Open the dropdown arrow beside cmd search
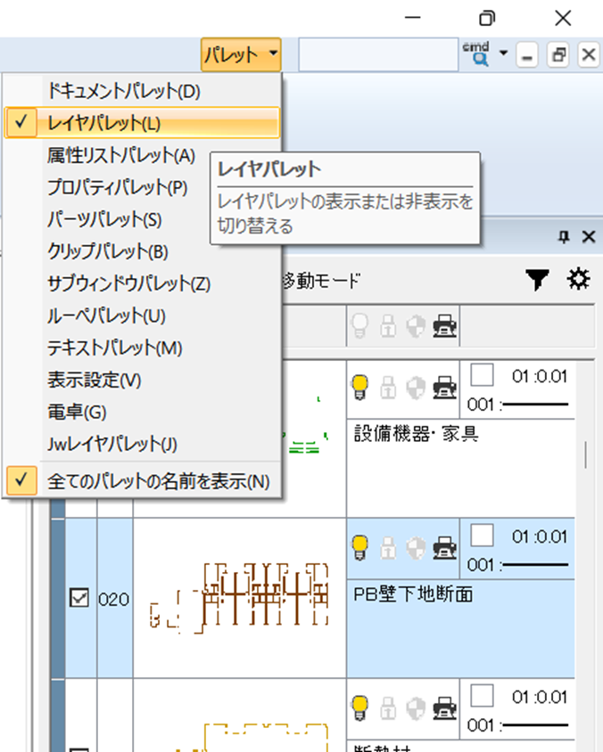The width and height of the screenshot is (603, 752). [x=503, y=54]
